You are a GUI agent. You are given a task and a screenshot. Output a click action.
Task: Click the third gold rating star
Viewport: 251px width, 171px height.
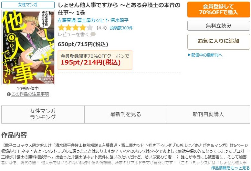pyautogui.click(x=76, y=28)
